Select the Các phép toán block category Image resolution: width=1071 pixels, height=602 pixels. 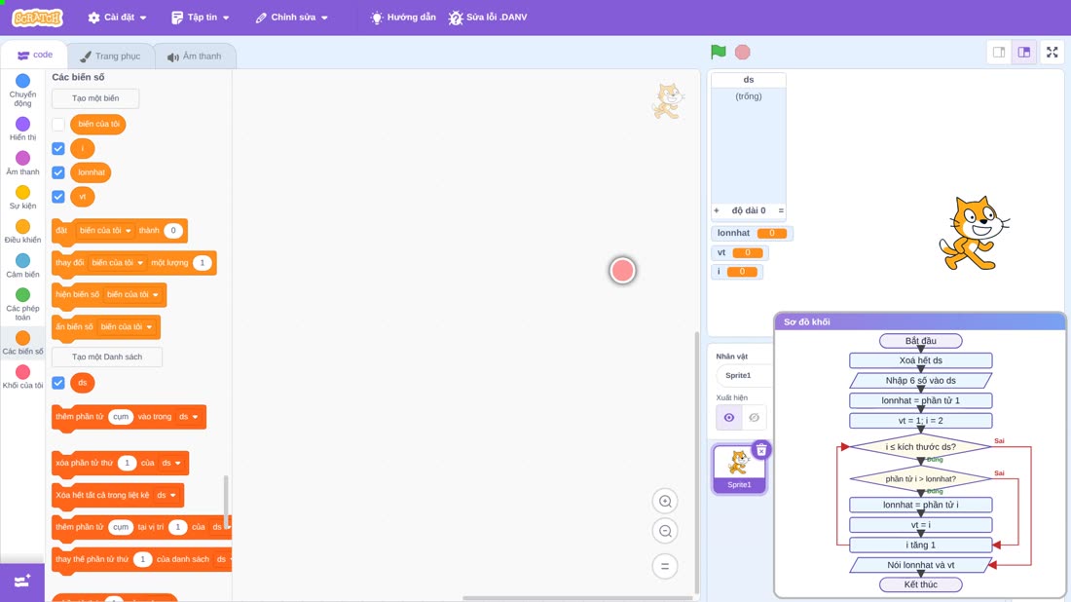[22, 304]
